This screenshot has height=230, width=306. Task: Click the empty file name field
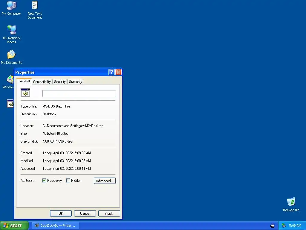click(x=79, y=93)
